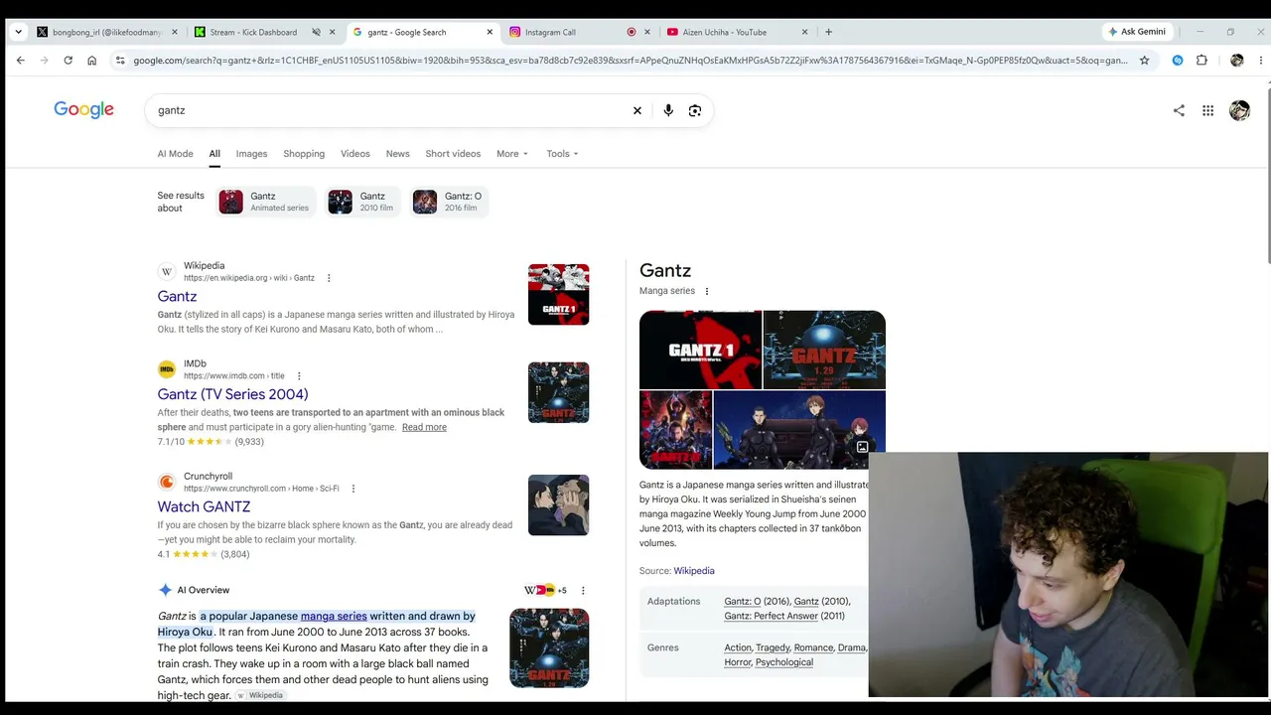Clear the gantz search query
Screen dimensions: 1271x715
click(637, 110)
